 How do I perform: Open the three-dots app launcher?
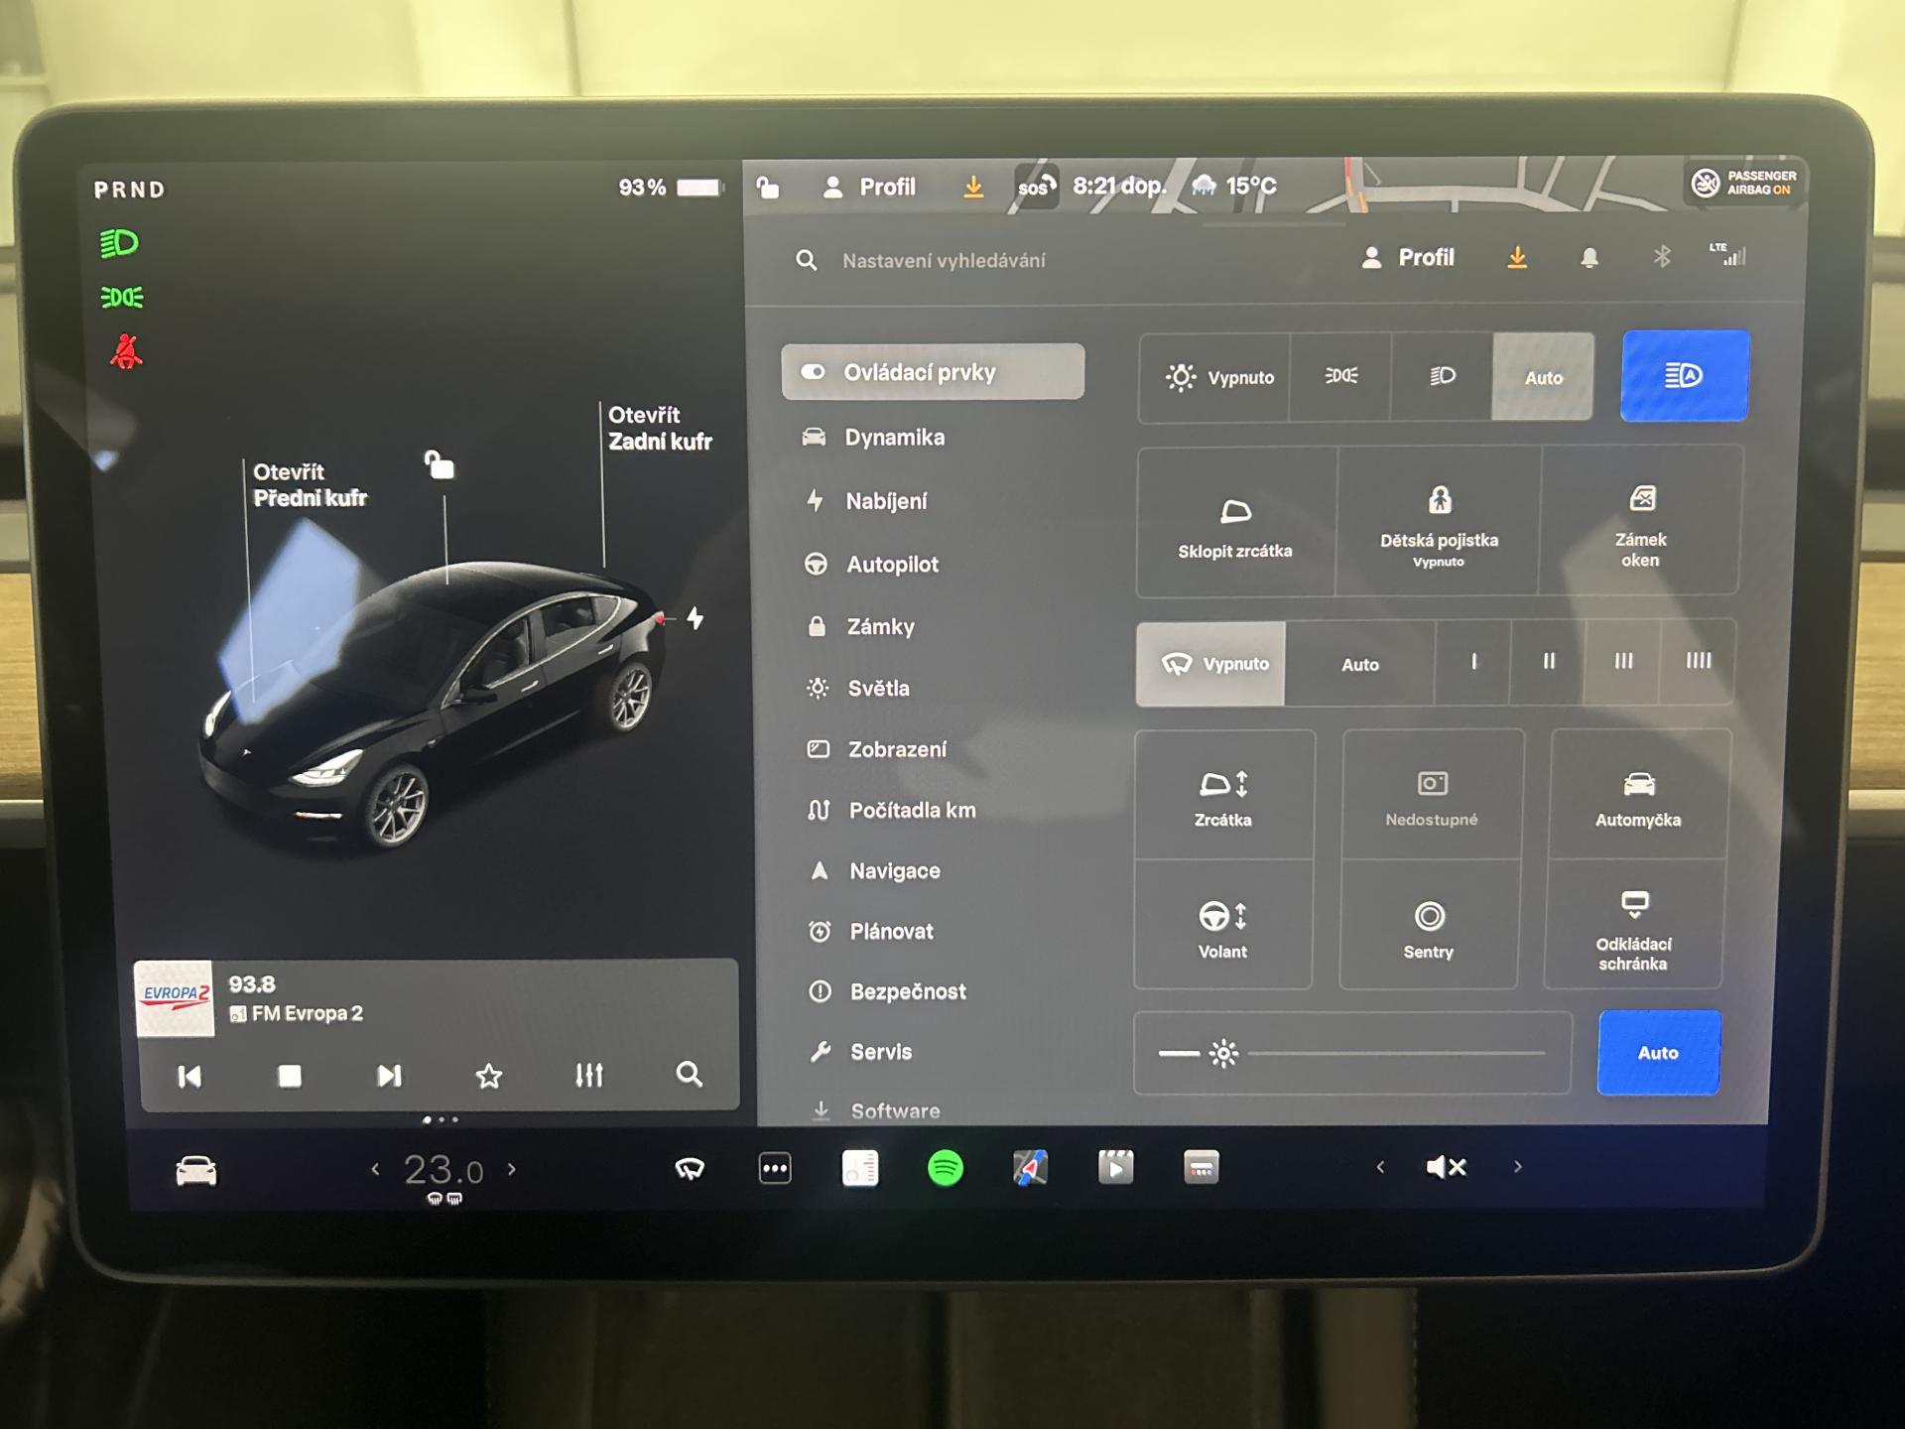[774, 1168]
